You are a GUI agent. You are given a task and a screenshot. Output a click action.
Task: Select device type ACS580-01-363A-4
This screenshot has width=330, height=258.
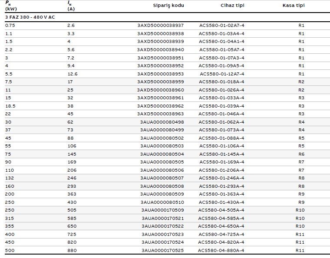click(221, 194)
